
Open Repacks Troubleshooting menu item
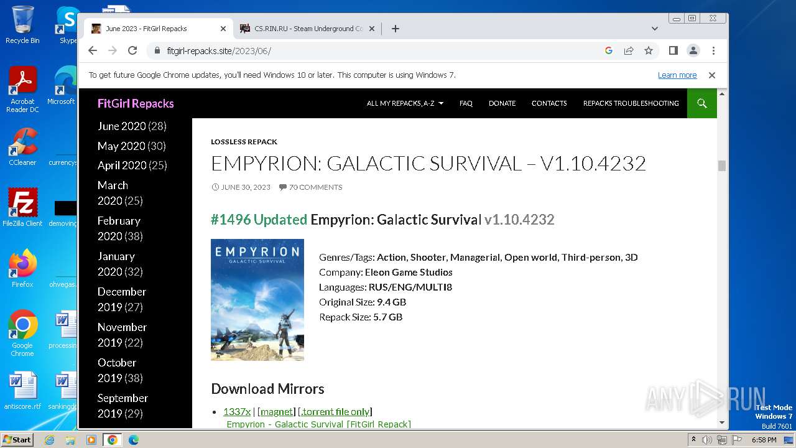631,103
